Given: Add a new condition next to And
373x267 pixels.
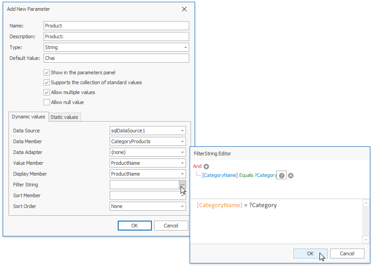Looking at the screenshot, I should coord(206,167).
